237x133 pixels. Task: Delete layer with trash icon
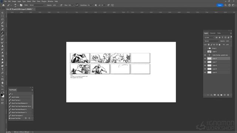228,95
